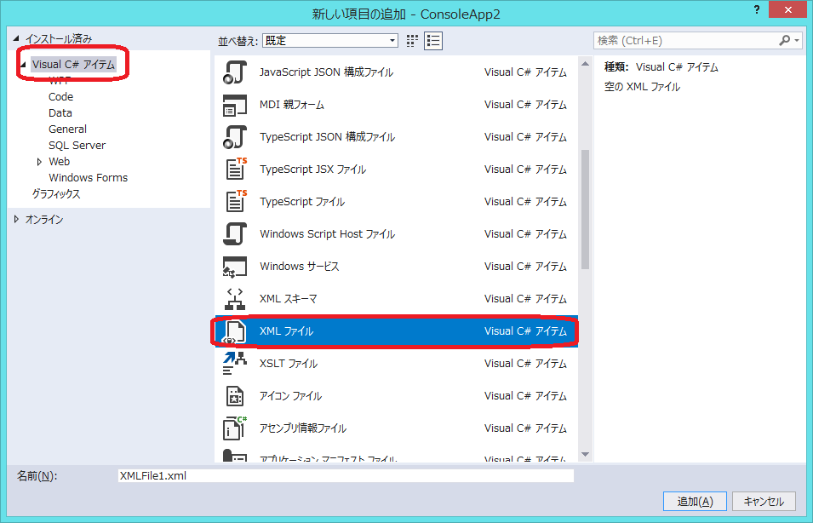Focus the 名前 file name field
Image resolution: width=813 pixels, height=523 pixels.
point(346,476)
